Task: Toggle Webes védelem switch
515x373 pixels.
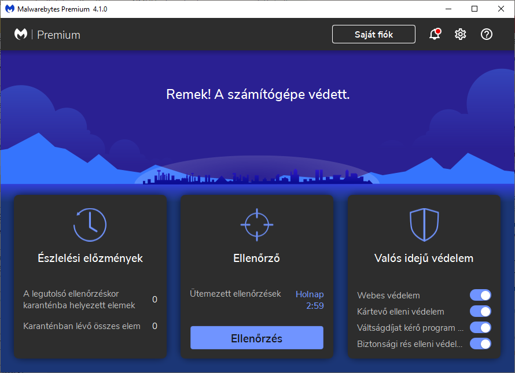Action: pyautogui.click(x=480, y=295)
